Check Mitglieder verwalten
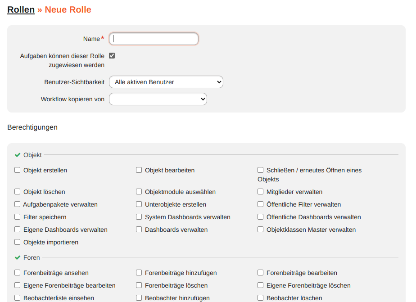The image size is (416, 302). pyautogui.click(x=260, y=191)
